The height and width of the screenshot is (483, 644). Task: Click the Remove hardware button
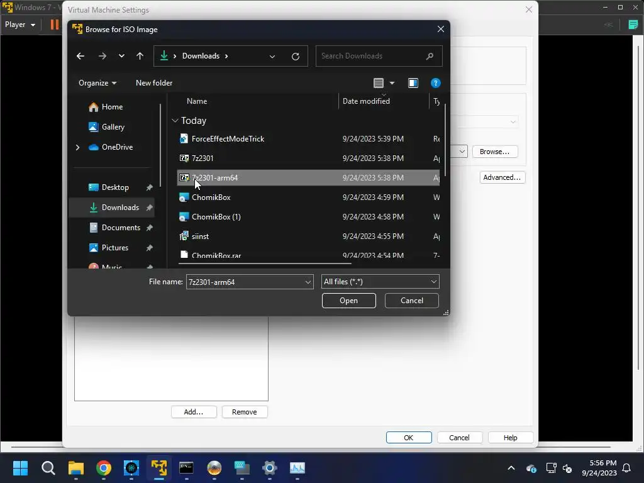click(245, 412)
